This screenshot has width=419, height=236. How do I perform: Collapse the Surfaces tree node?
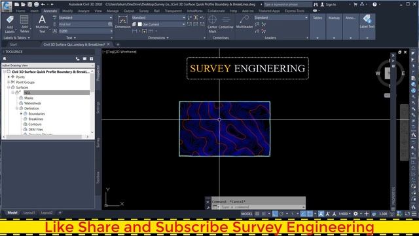tap(9, 87)
